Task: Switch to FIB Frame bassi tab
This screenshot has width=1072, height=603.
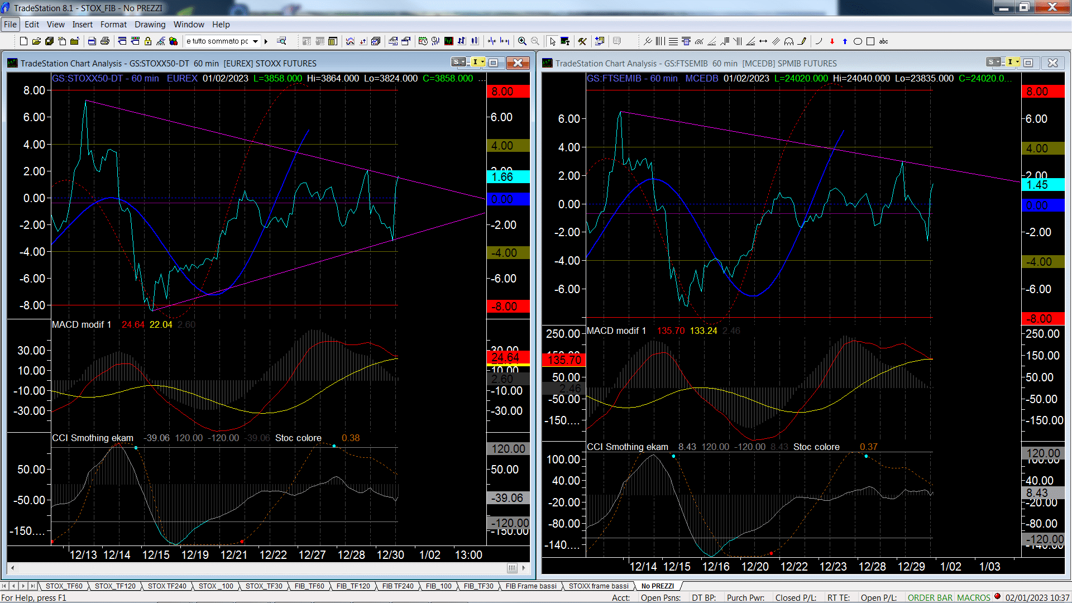Action: click(531, 586)
